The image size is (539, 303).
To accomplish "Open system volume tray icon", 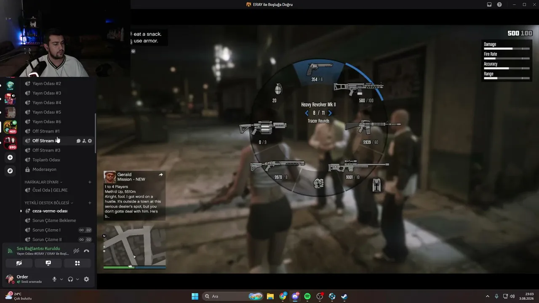I will click(512, 296).
